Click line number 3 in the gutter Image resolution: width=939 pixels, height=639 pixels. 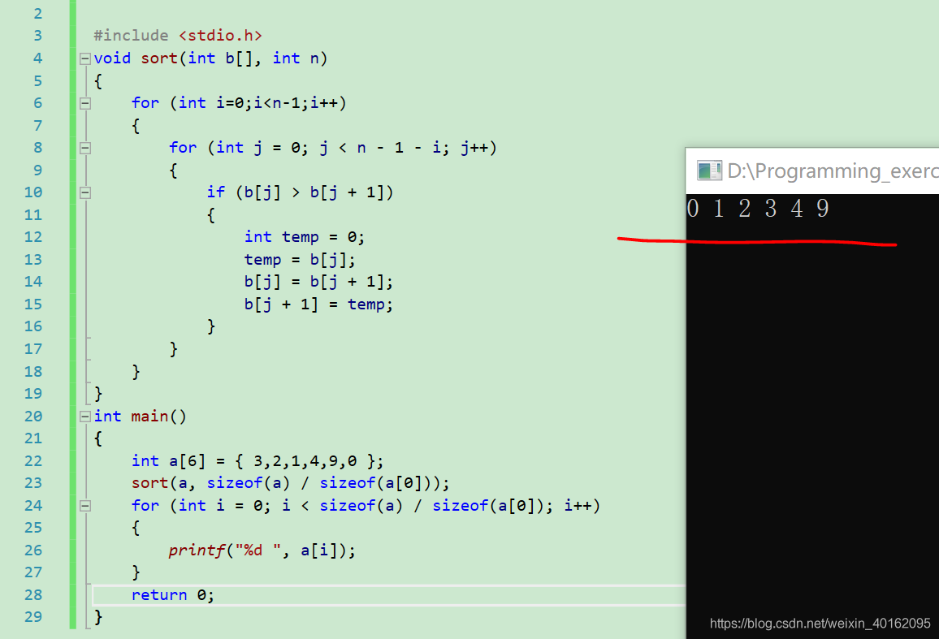[x=37, y=36]
